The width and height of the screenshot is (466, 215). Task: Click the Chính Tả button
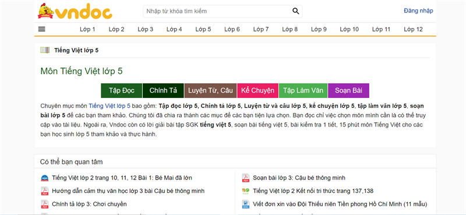(163, 91)
